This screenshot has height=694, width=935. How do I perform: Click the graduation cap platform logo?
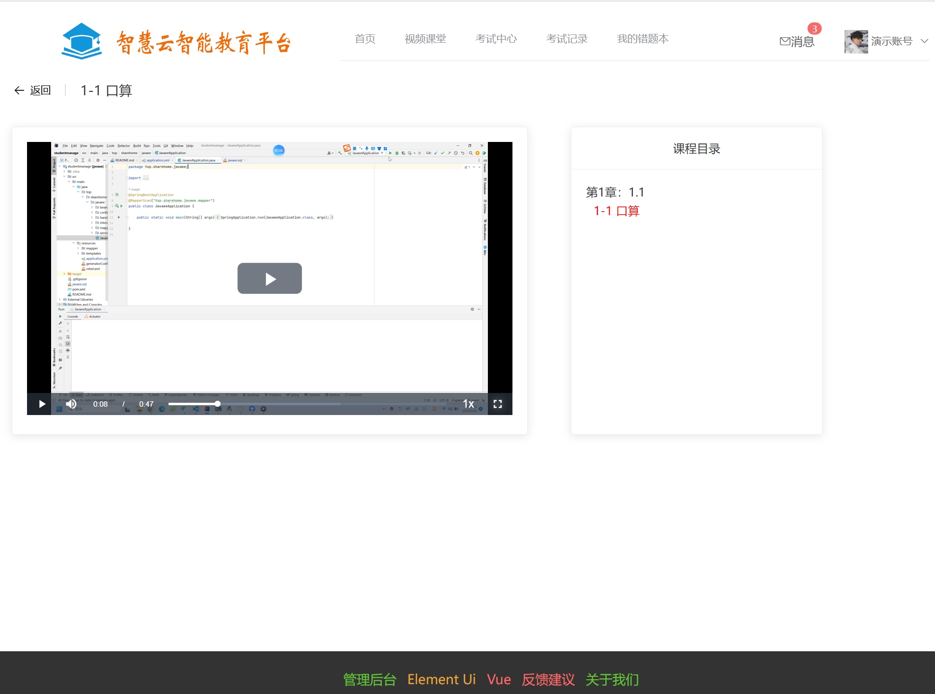click(x=82, y=41)
